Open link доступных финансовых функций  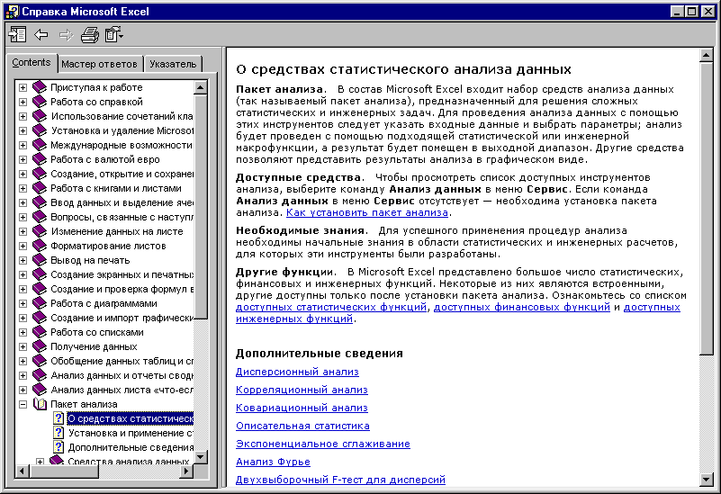(522, 307)
